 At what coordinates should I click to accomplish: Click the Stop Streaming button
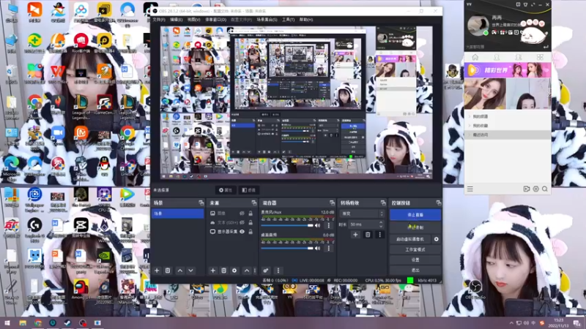[x=415, y=215]
